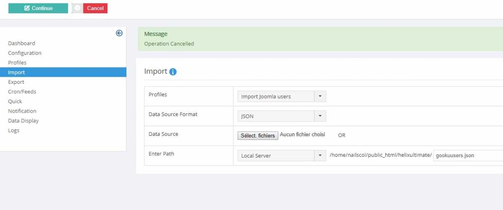Screen dimensions: 503x210
Task: Open the Profiles menu entry
Action: [17, 62]
